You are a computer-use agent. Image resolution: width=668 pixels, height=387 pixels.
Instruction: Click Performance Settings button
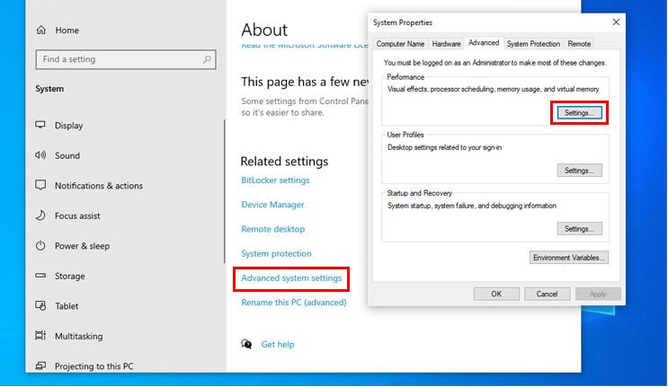(579, 112)
